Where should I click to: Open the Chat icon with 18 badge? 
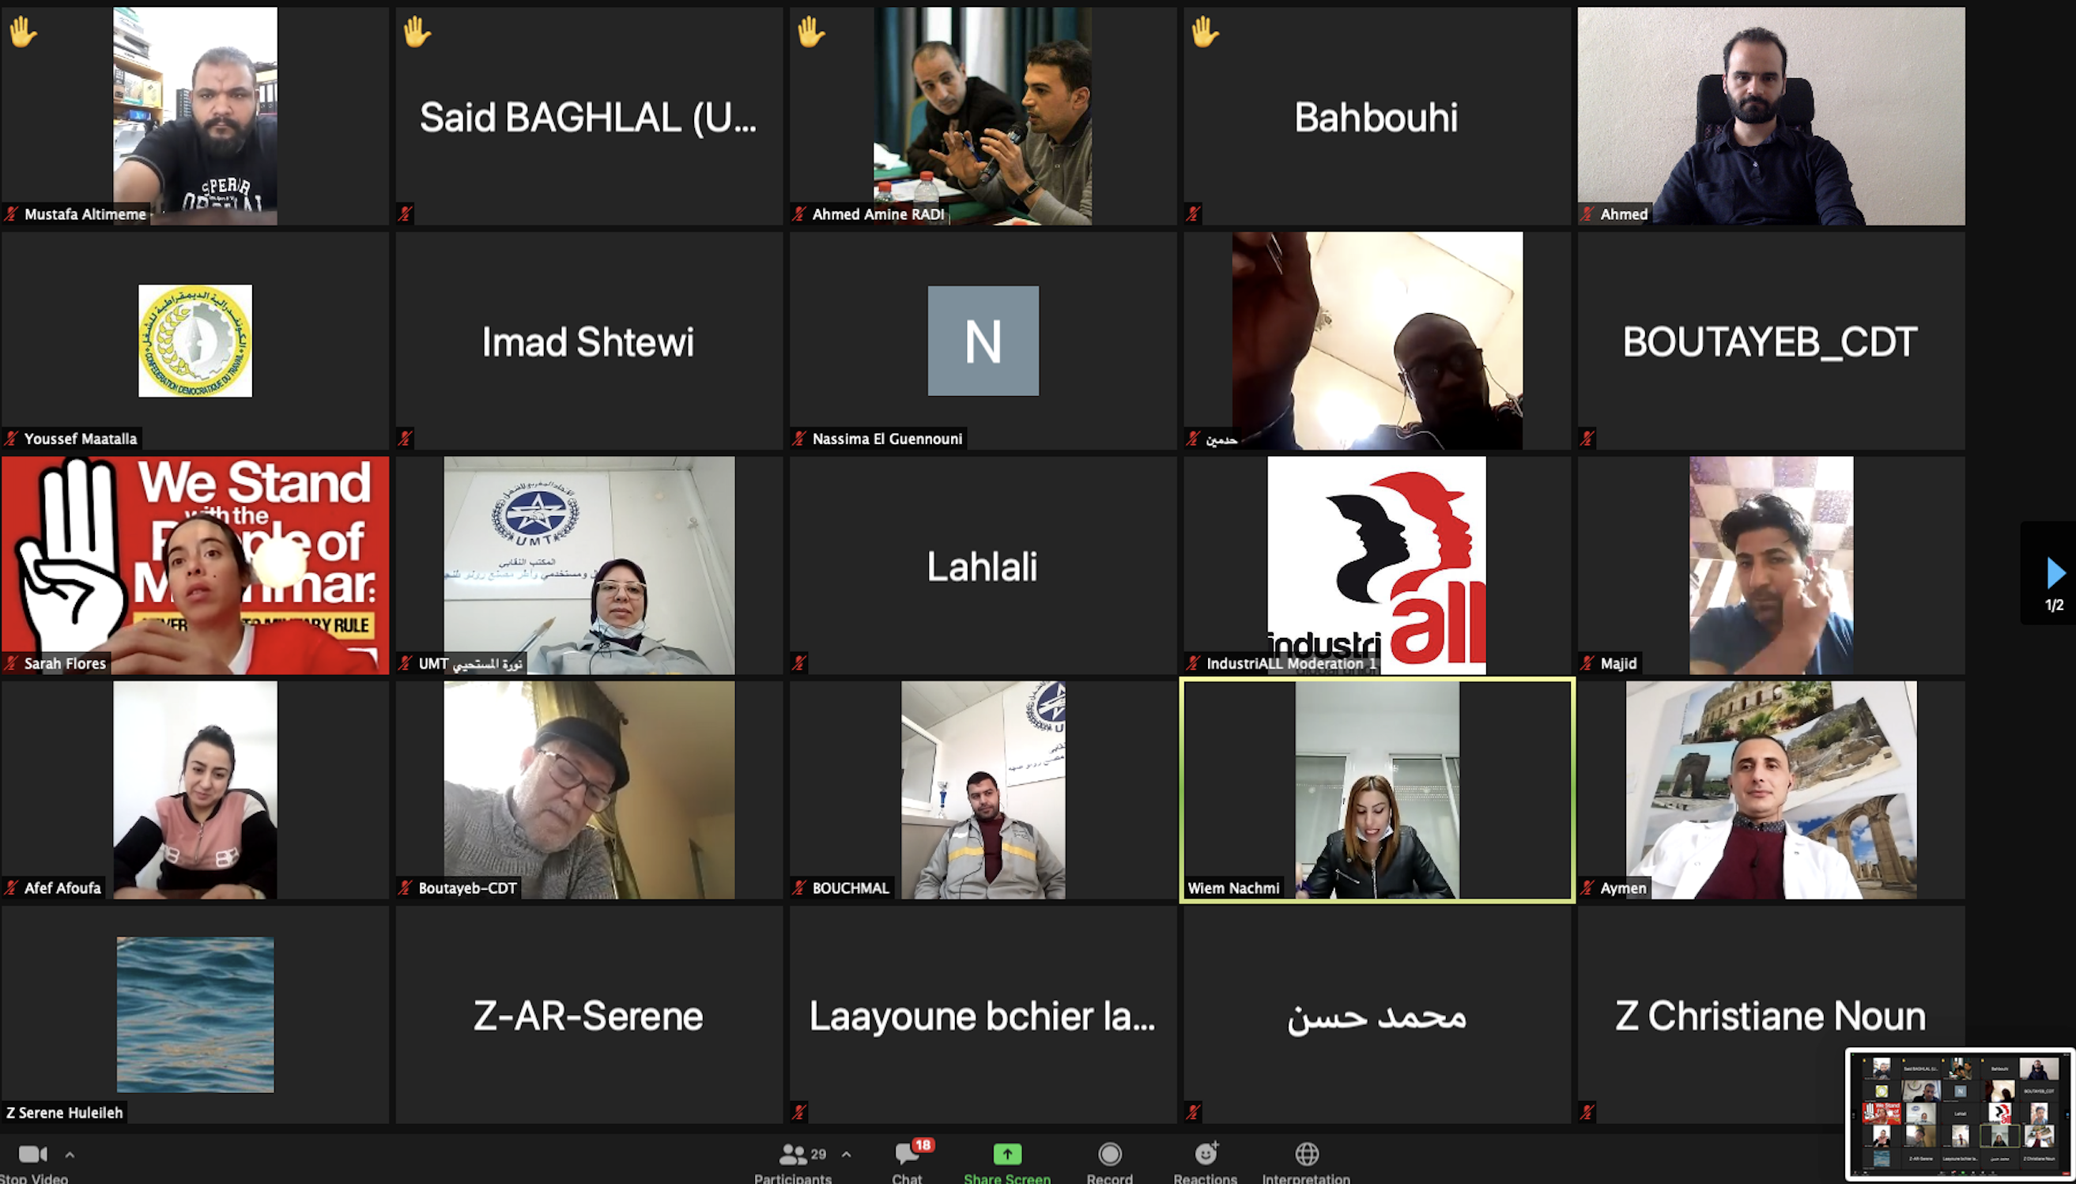coord(908,1154)
